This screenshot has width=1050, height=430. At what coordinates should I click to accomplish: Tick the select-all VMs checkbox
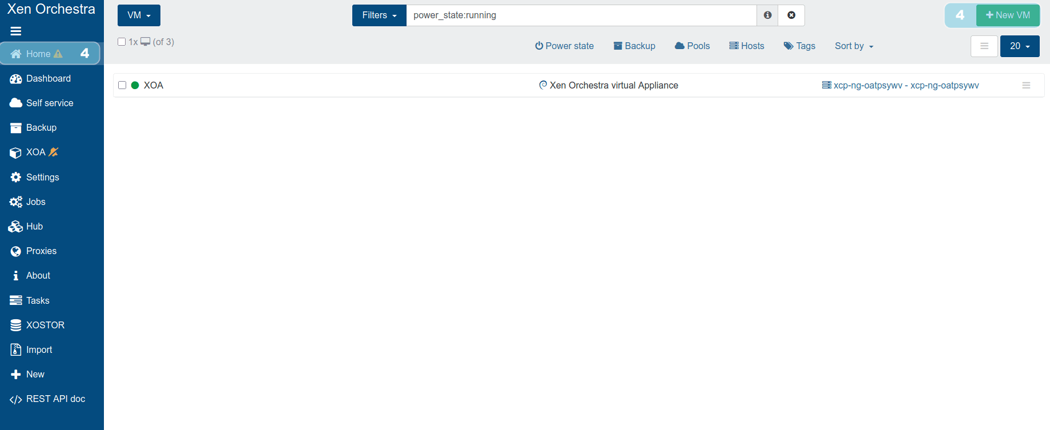click(x=122, y=42)
